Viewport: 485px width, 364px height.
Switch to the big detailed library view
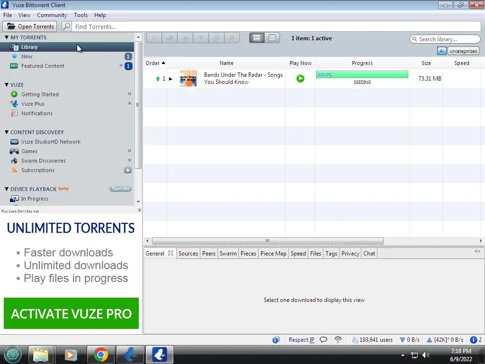257,38
